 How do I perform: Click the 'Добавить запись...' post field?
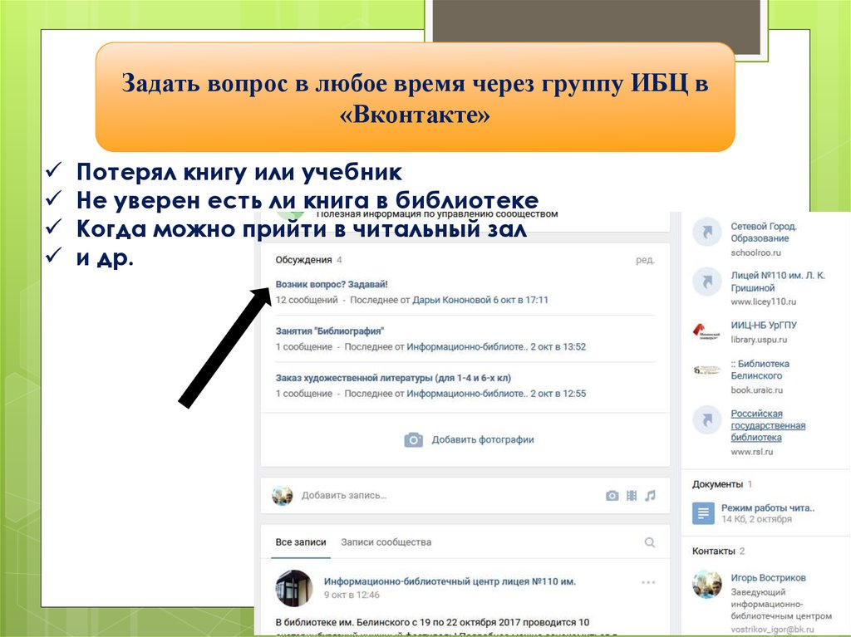click(343, 495)
